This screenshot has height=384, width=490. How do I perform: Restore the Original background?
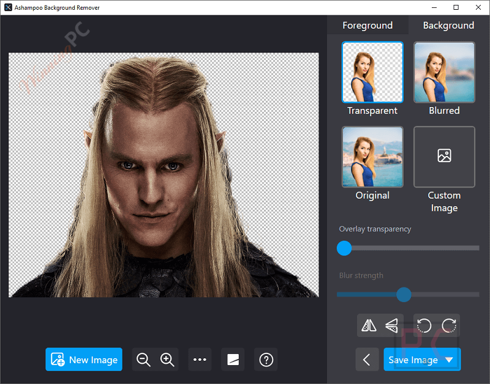pyautogui.click(x=372, y=157)
